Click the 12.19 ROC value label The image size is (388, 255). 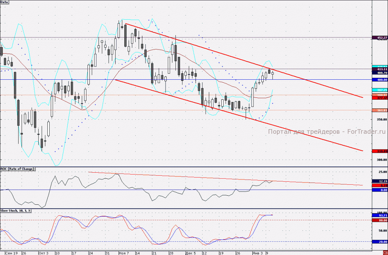pos(380,181)
